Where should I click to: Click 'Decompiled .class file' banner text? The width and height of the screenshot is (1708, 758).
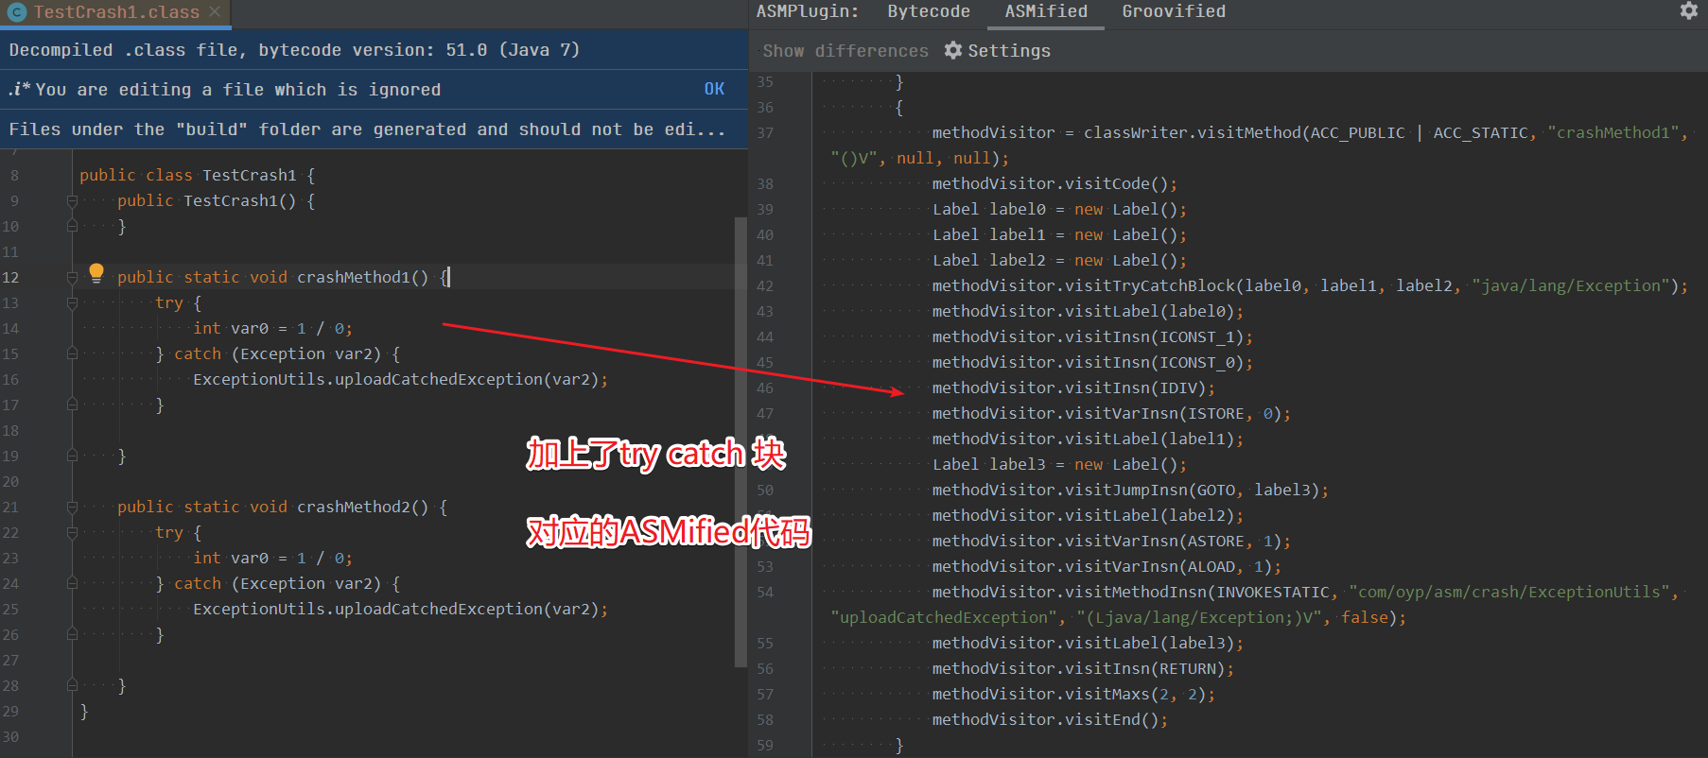coord(294,50)
